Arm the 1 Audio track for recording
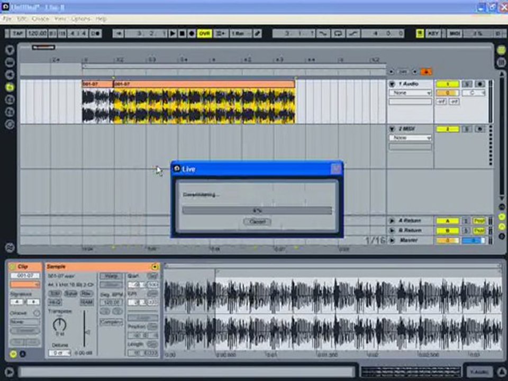 (x=479, y=84)
